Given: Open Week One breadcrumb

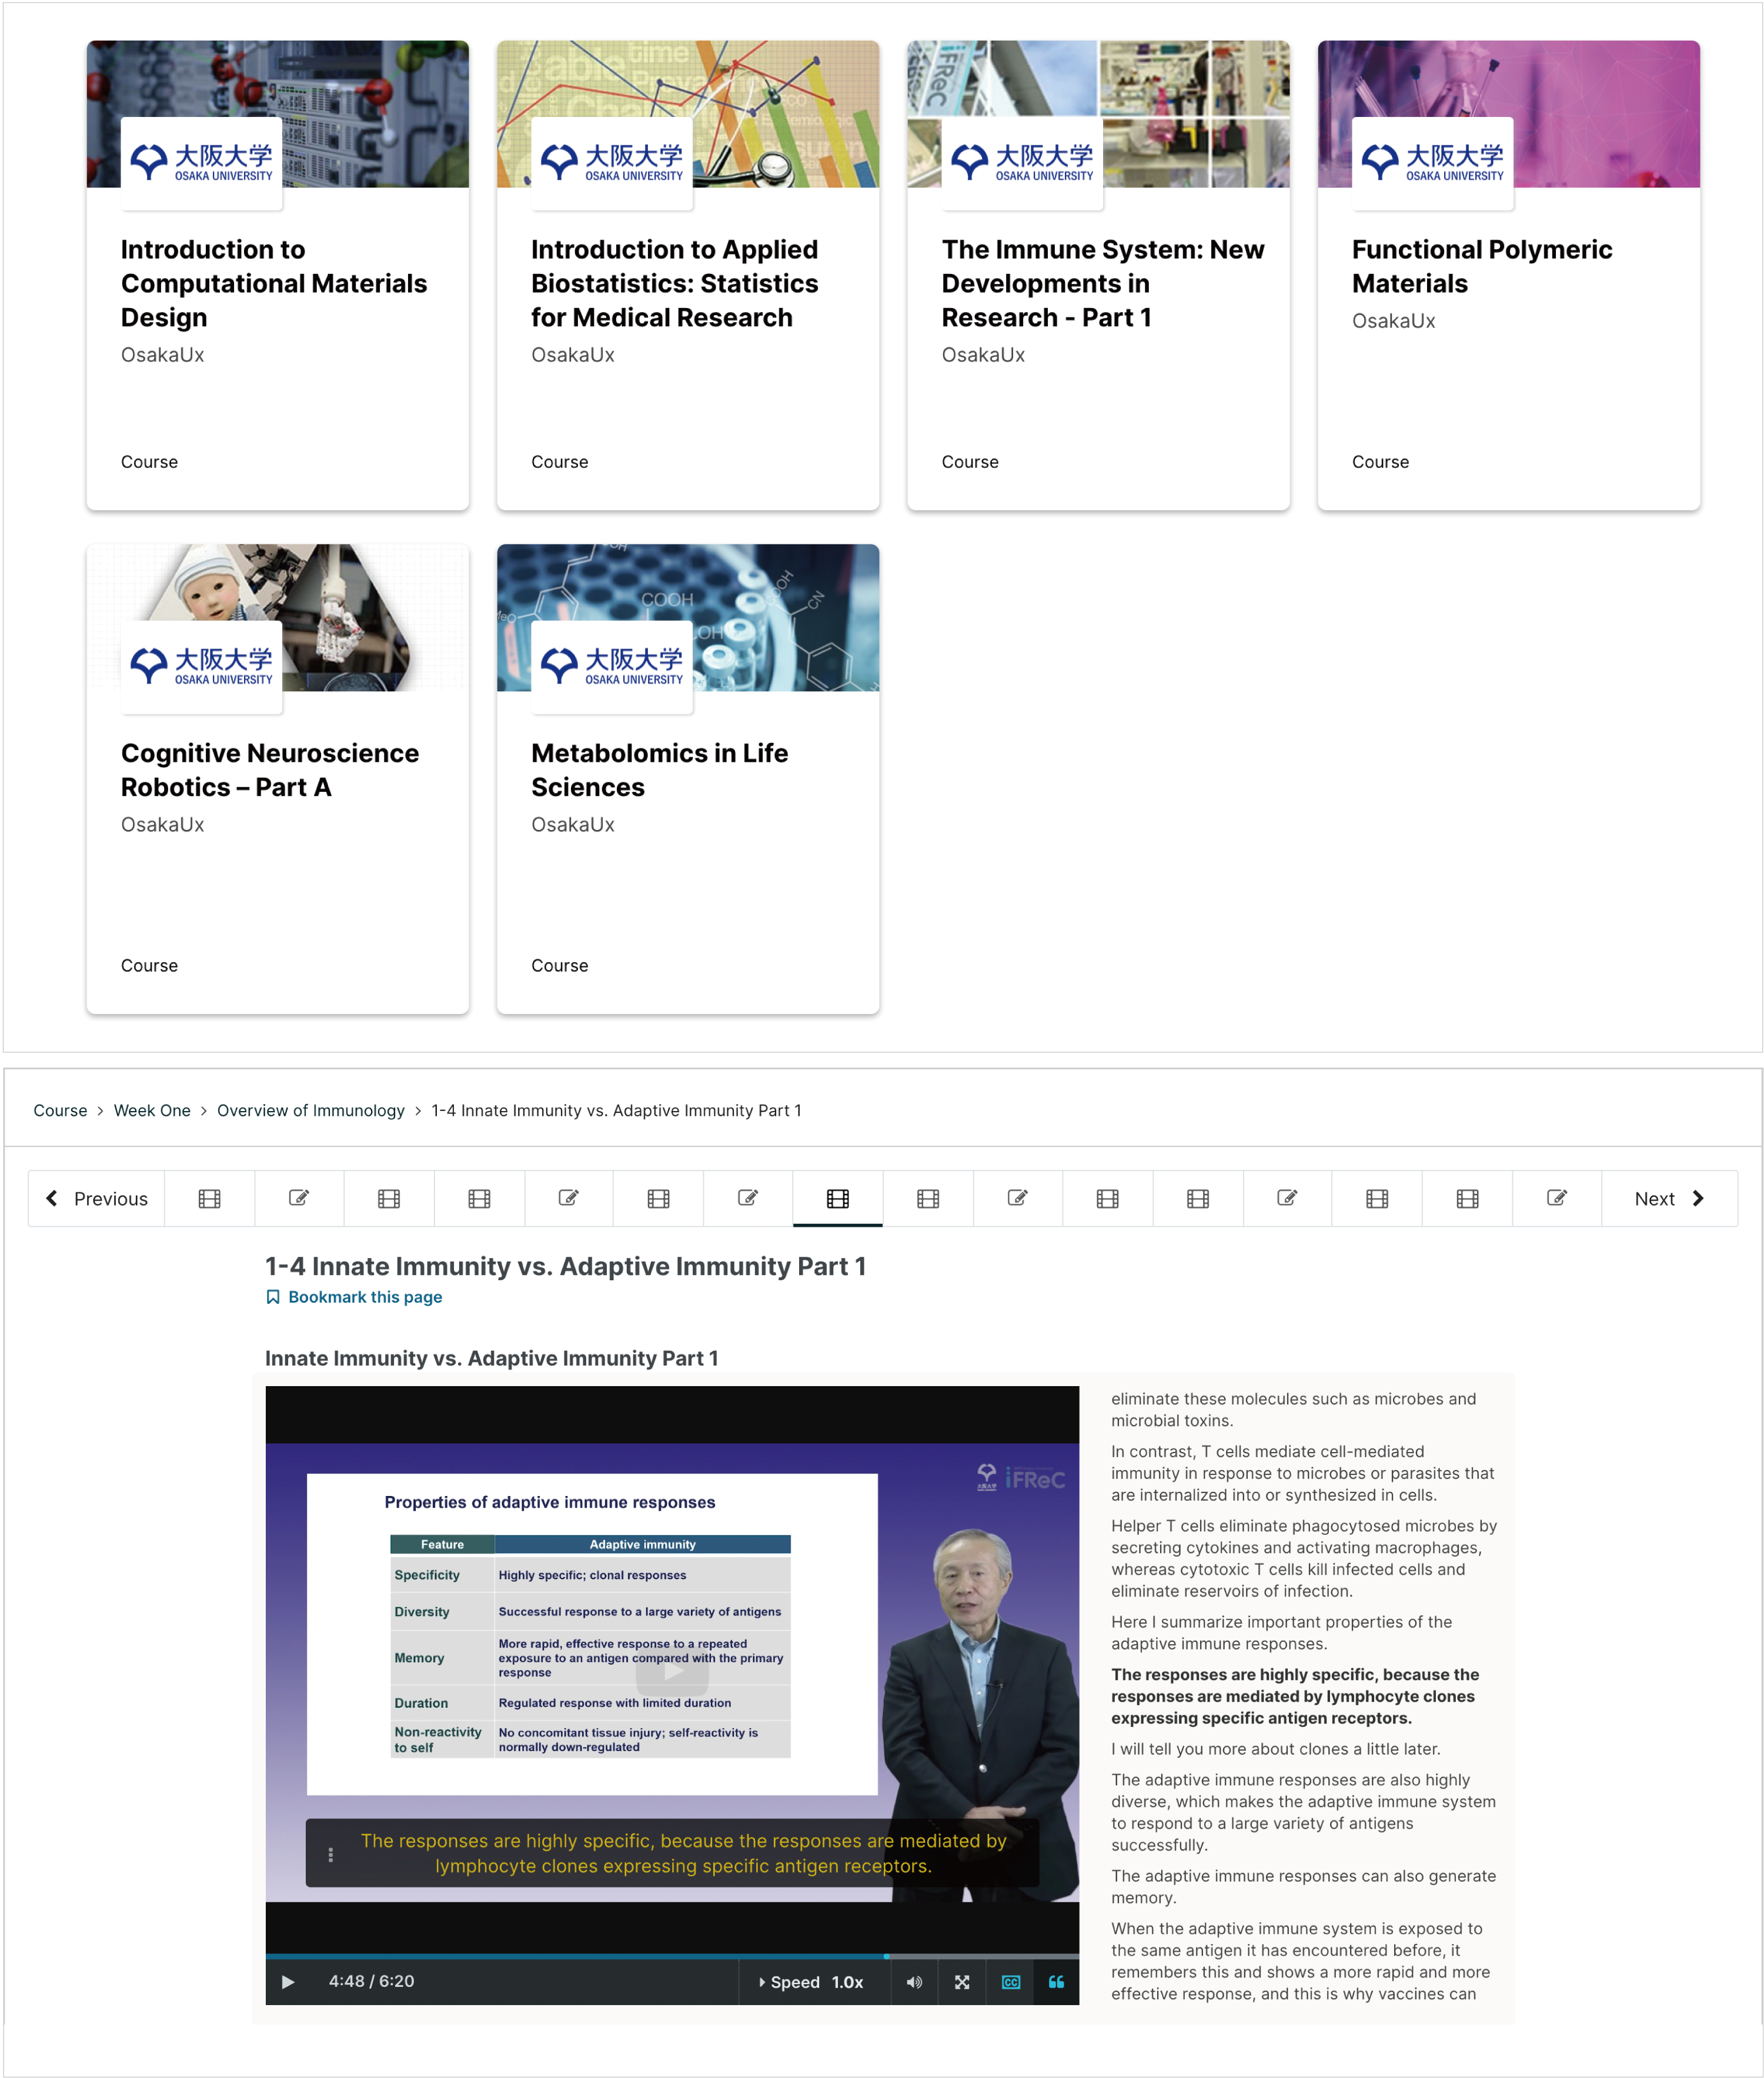Looking at the screenshot, I should (152, 1110).
